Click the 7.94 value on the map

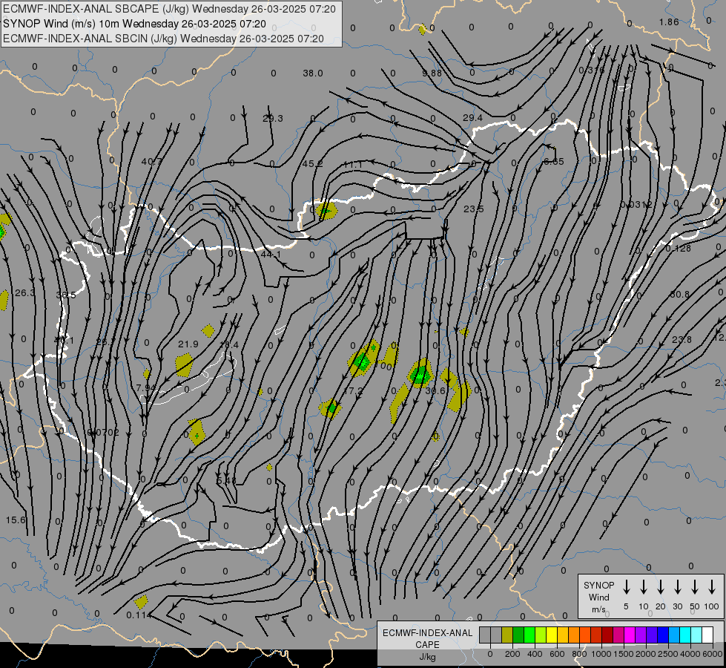pos(146,387)
